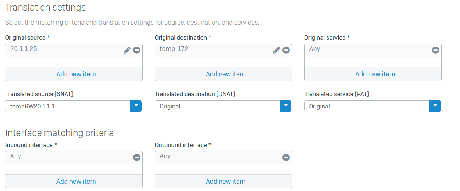
Task: Add new item to Inbound interface
Action: tap(76, 182)
